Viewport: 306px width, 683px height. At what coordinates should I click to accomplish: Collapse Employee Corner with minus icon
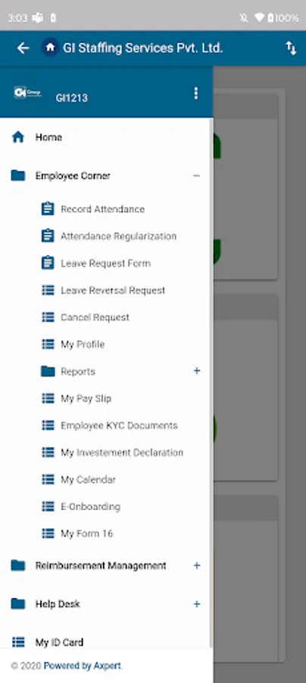click(196, 175)
